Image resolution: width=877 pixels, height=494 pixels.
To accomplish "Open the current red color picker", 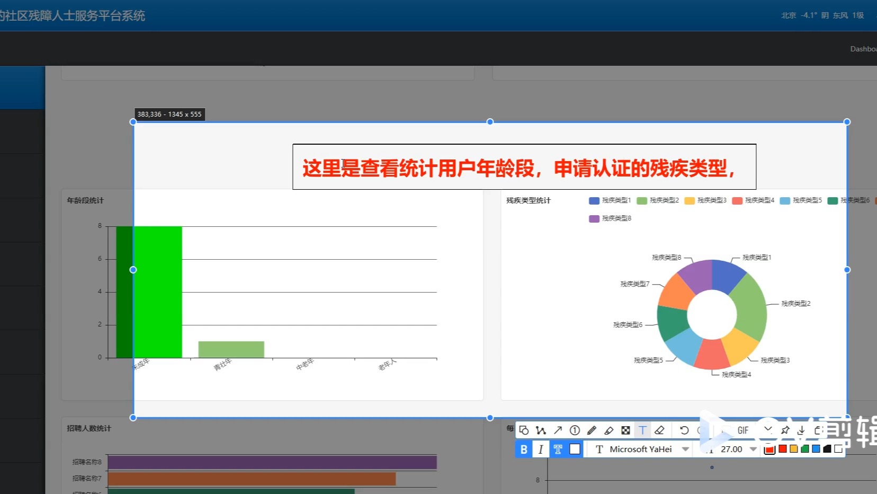I will [x=769, y=449].
